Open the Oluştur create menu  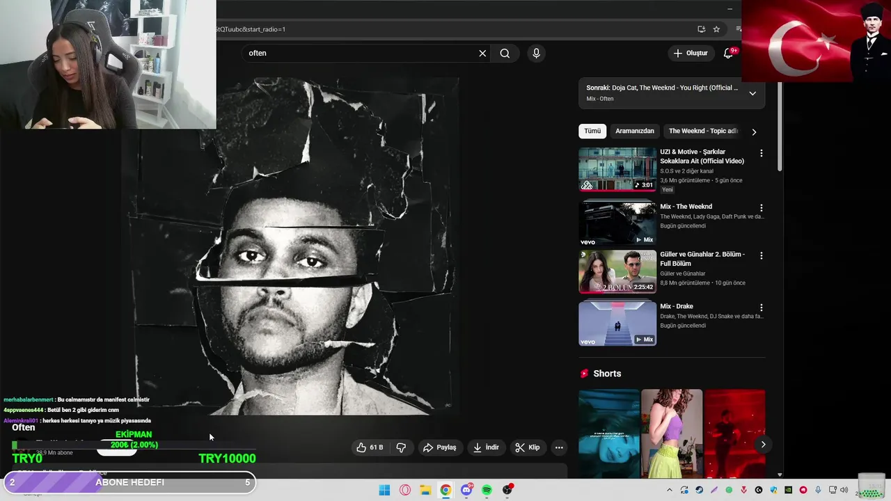[691, 53]
